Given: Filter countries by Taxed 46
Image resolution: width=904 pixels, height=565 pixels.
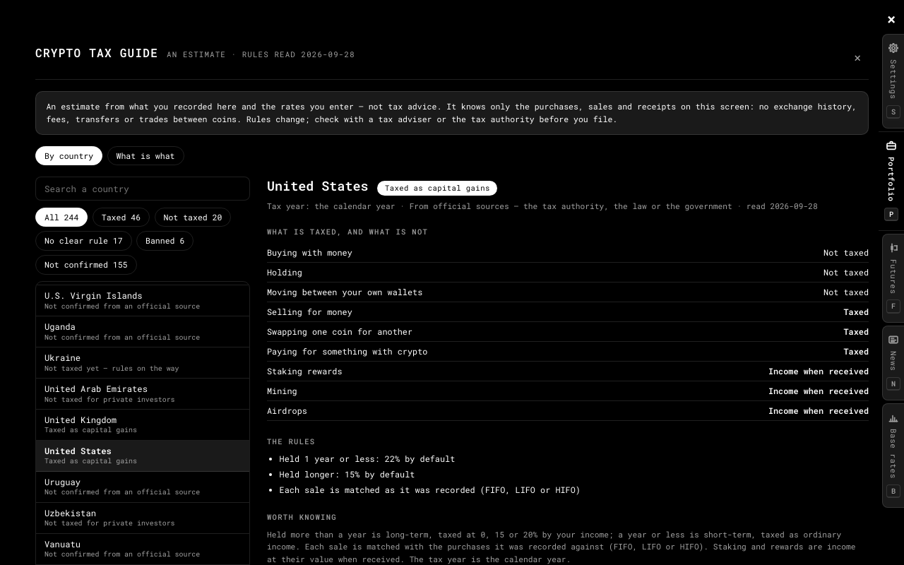Looking at the screenshot, I should (121, 218).
